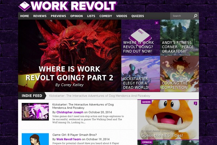
Task: Open Andy's Fitness Corner Peace of Akatosh tile
Action: (x=179, y=38)
